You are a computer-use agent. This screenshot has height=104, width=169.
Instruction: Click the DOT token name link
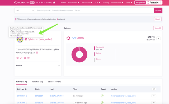click(74, 38)
